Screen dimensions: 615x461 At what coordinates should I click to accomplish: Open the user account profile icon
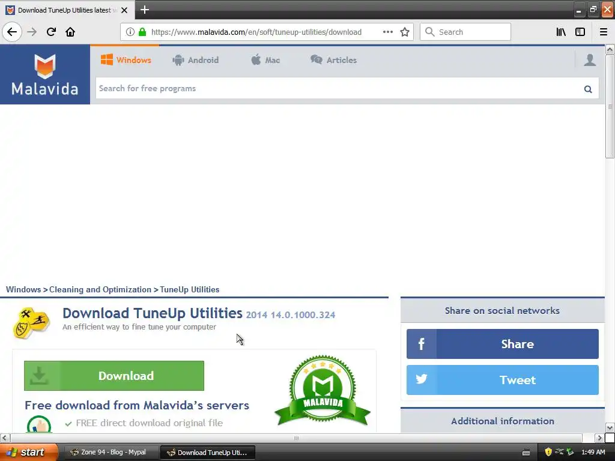pos(590,60)
